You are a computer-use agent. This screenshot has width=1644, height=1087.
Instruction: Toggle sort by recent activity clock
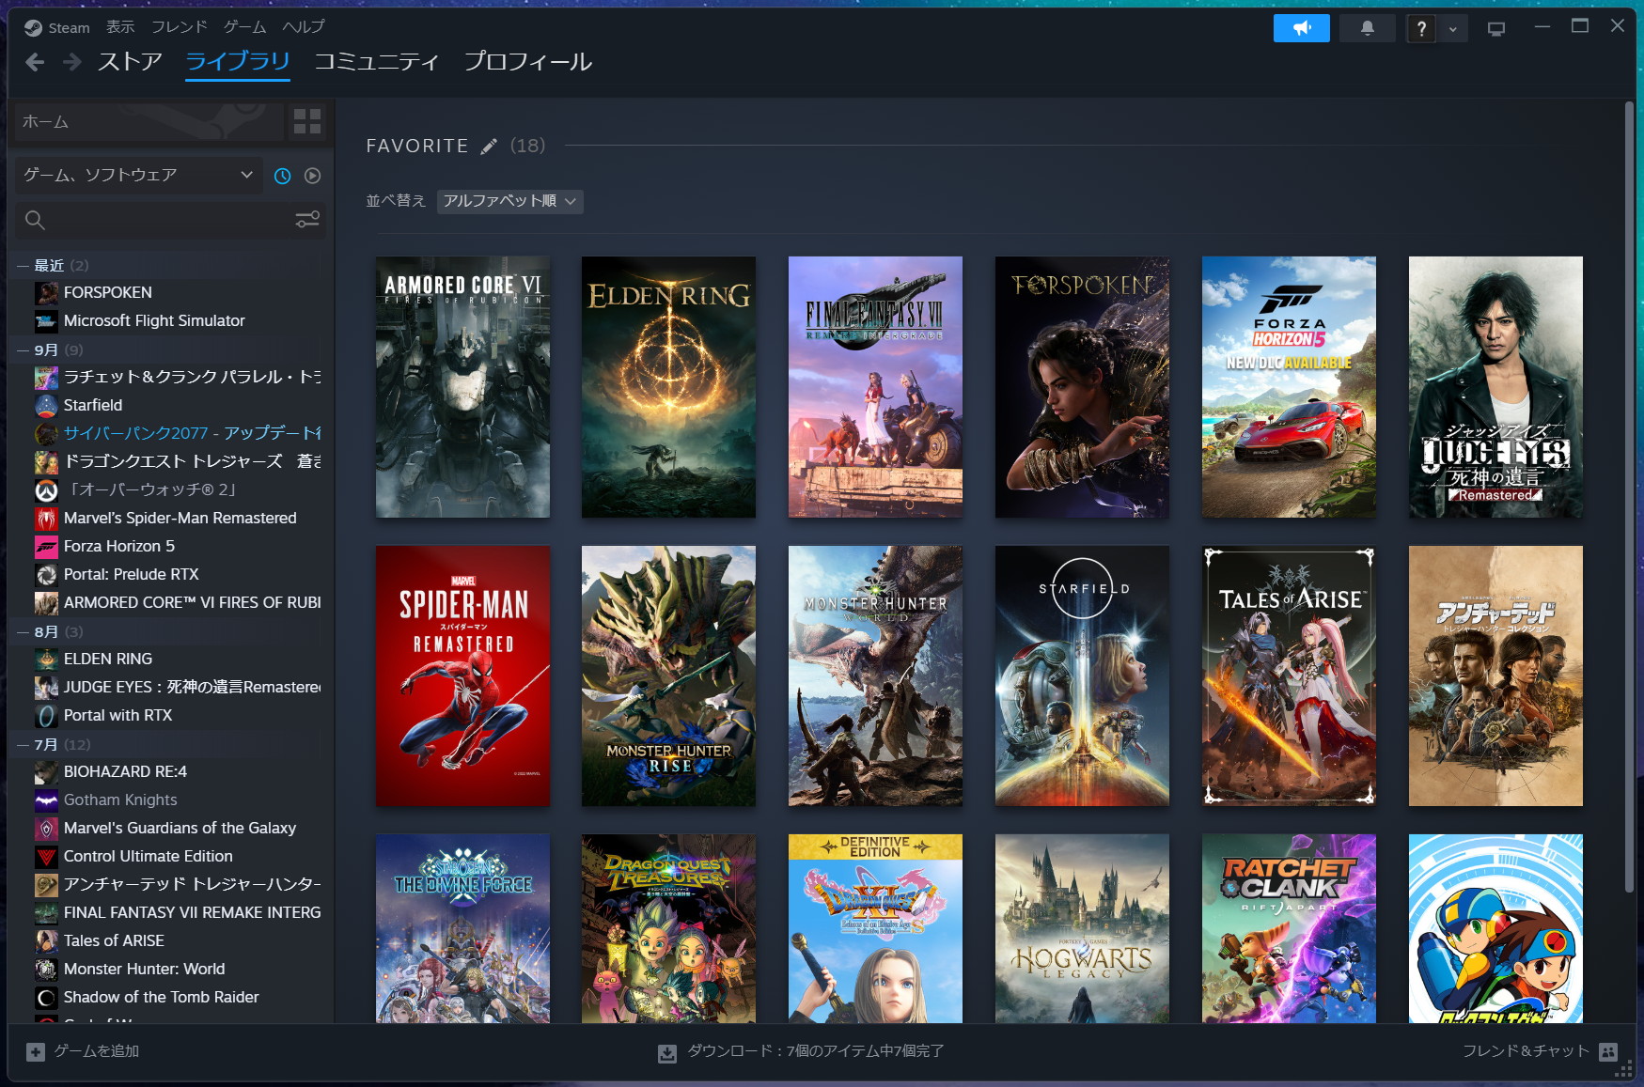[282, 176]
